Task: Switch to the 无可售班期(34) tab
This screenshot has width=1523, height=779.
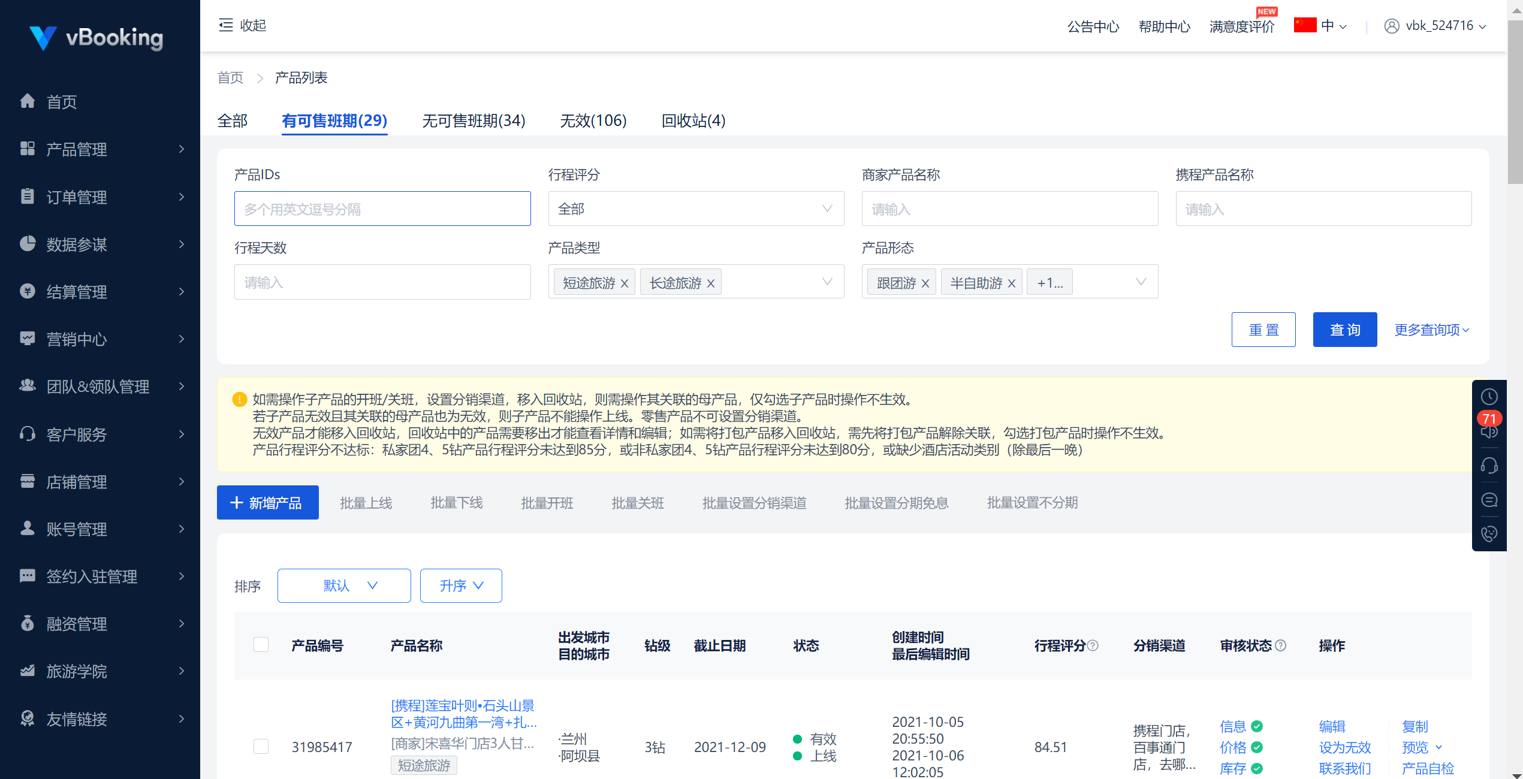Action: point(474,120)
